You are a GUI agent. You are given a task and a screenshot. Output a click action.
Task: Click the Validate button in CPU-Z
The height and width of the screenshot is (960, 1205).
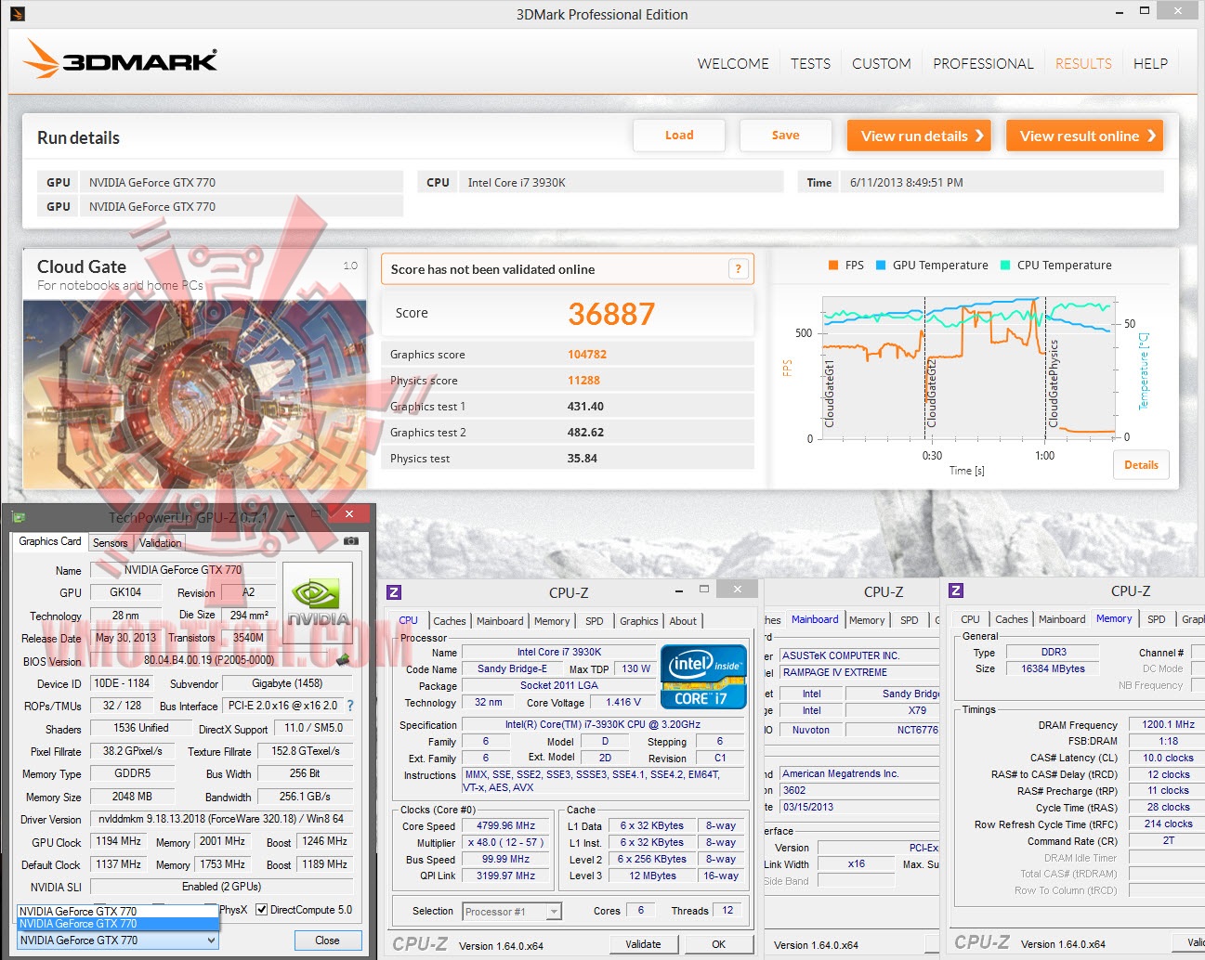[643, 944]
